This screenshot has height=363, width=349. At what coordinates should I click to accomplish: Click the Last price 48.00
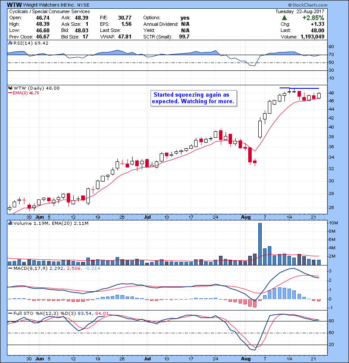(x=318, y=30)
